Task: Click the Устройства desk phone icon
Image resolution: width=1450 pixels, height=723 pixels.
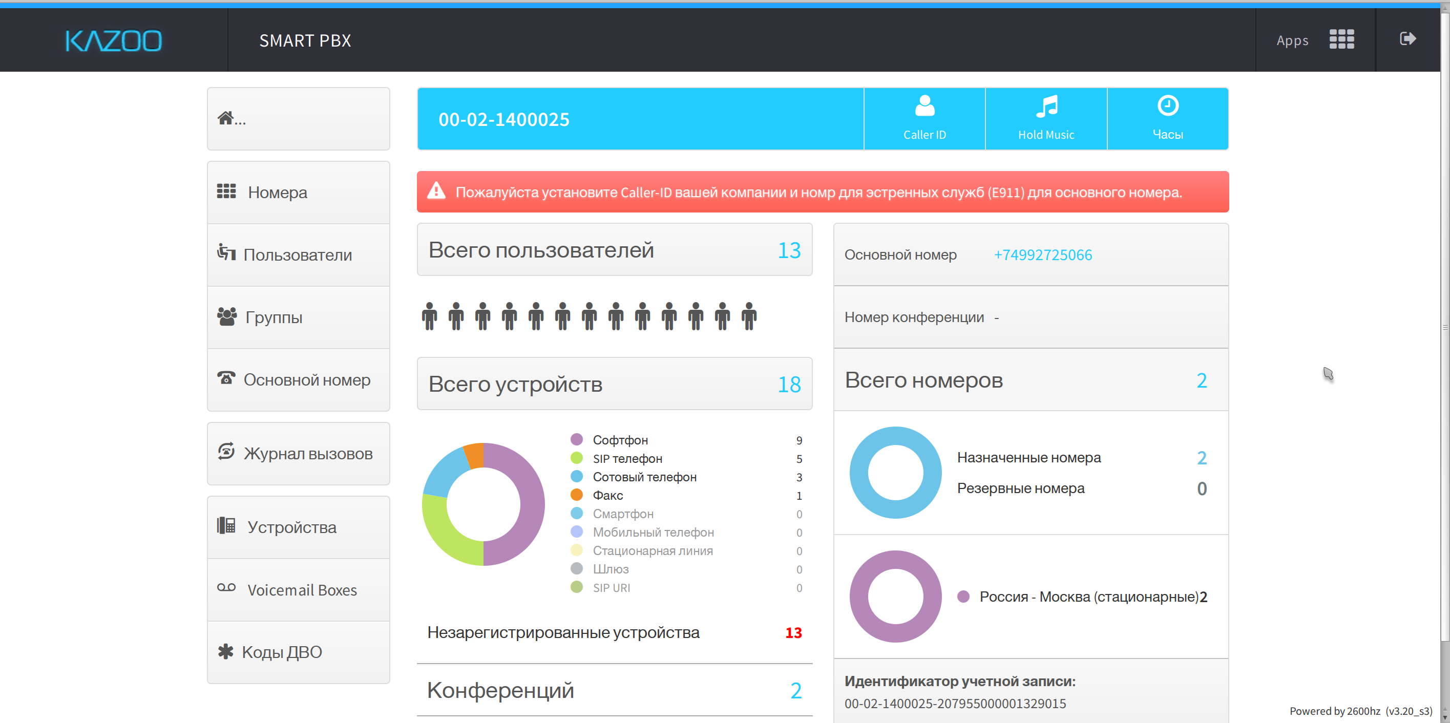Action: (x=226, y=525)
